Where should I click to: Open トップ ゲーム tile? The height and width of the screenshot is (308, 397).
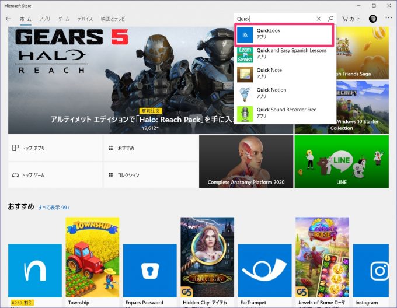[55, 175]
